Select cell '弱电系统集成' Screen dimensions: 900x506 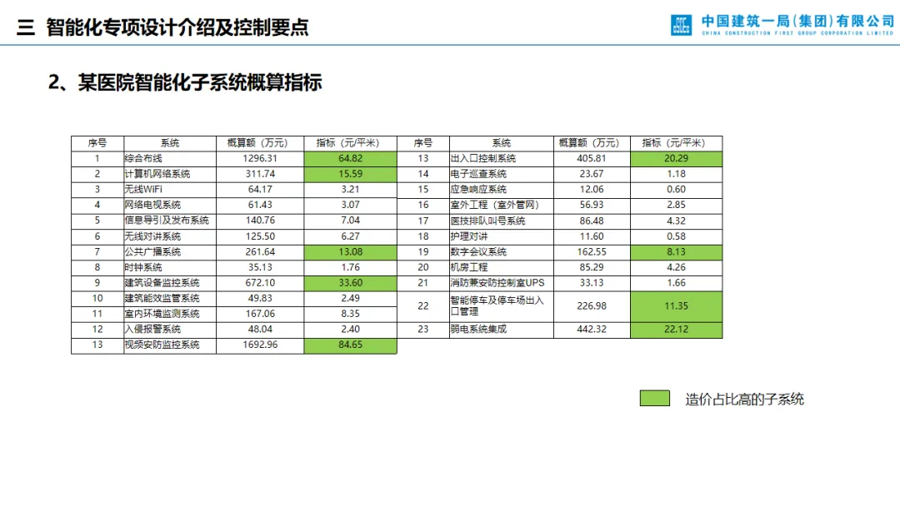[x=502, y=330]
